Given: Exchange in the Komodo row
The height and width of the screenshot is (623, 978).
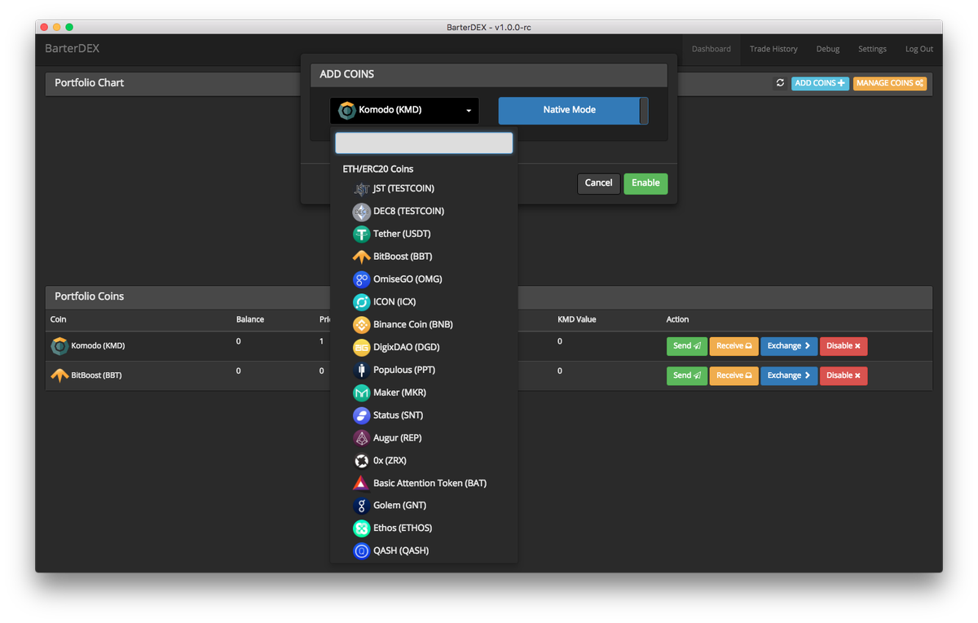Looking at the screenshot, I should (789, 346).
